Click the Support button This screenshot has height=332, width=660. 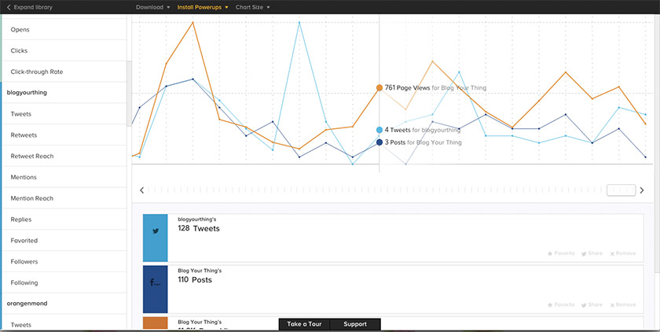click(x=355, y=324)
